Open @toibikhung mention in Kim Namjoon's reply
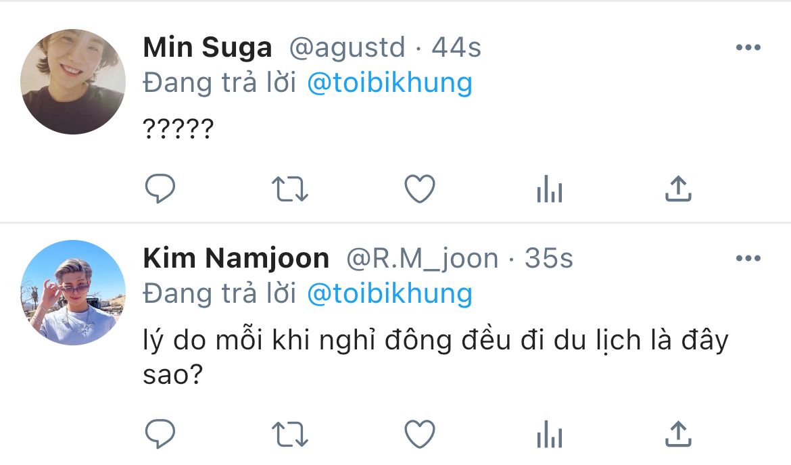 (x=389, y=294)
